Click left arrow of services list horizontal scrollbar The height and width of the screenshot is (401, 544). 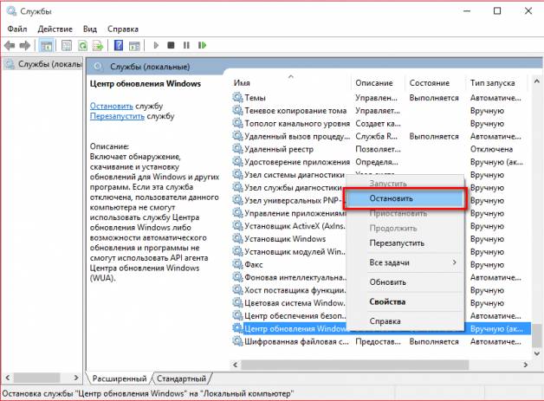[x=236, y=365]
